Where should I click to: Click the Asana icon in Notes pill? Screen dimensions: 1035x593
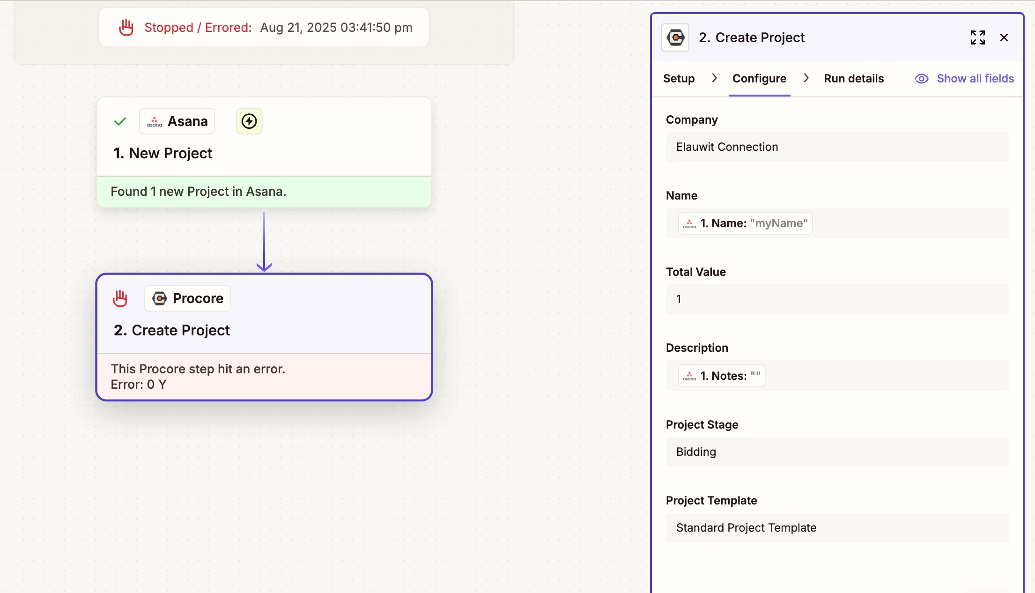coord(689,376)
